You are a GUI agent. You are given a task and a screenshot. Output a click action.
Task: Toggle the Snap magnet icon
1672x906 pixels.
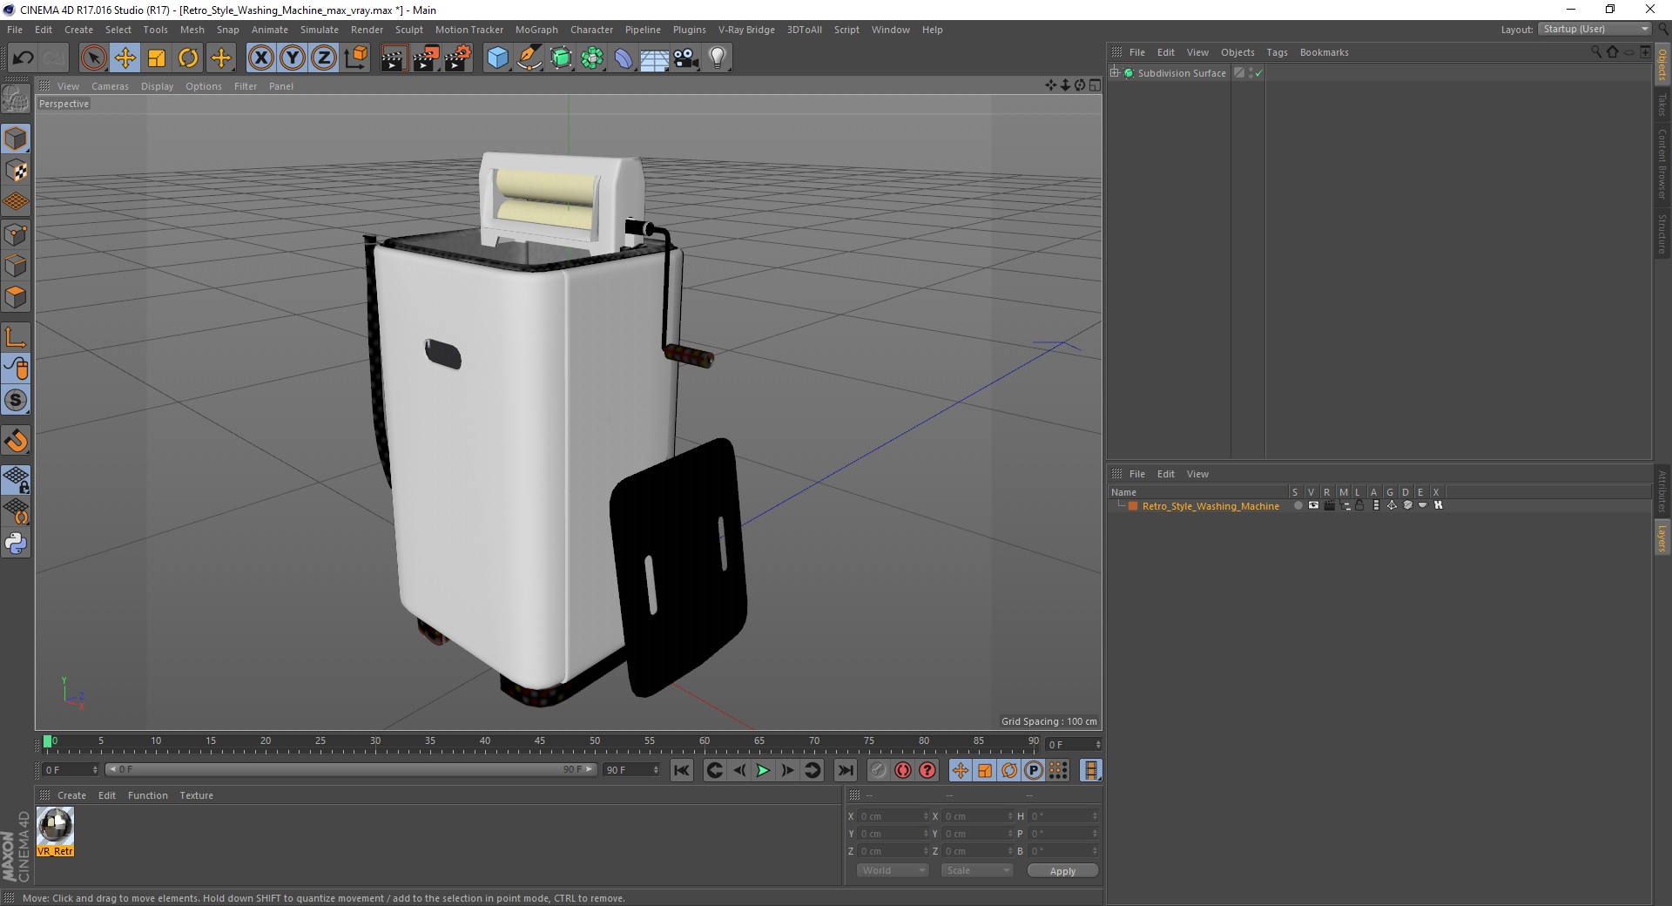click(16, 441)
